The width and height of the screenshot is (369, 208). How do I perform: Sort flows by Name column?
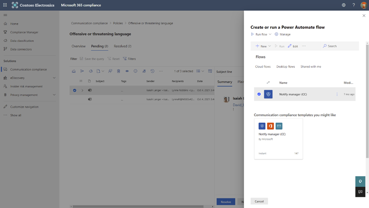pos(283,83)
